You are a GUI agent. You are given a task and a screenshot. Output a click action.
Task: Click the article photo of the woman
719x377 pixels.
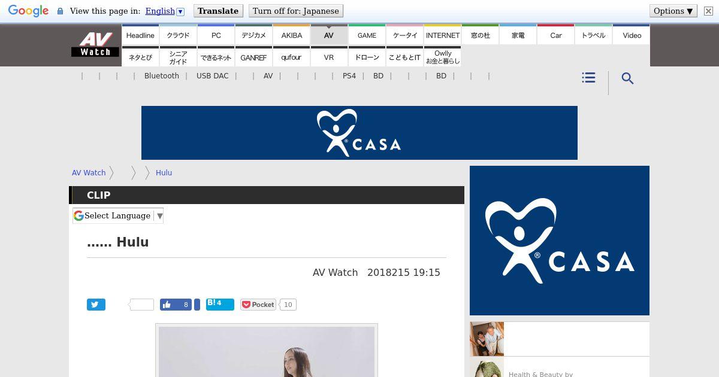[267, 352]
